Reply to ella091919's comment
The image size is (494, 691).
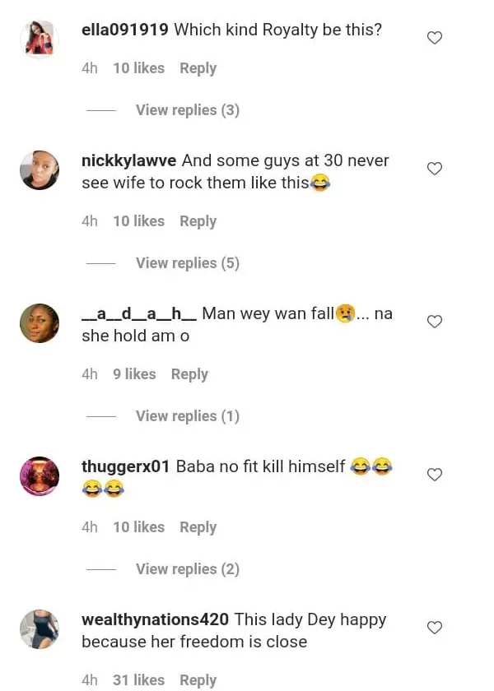point(198,68)
